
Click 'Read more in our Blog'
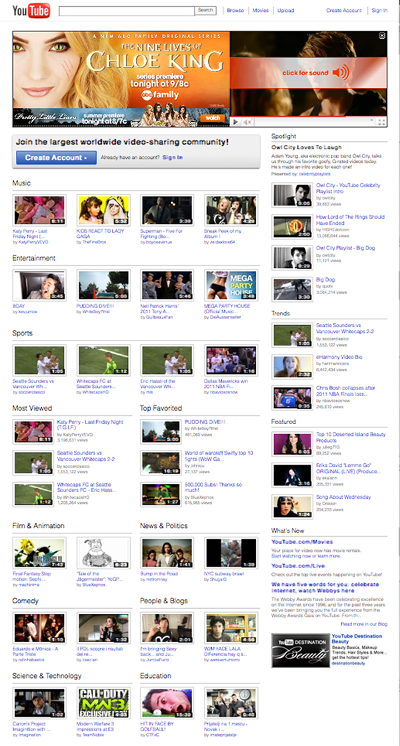click(364, 624)
